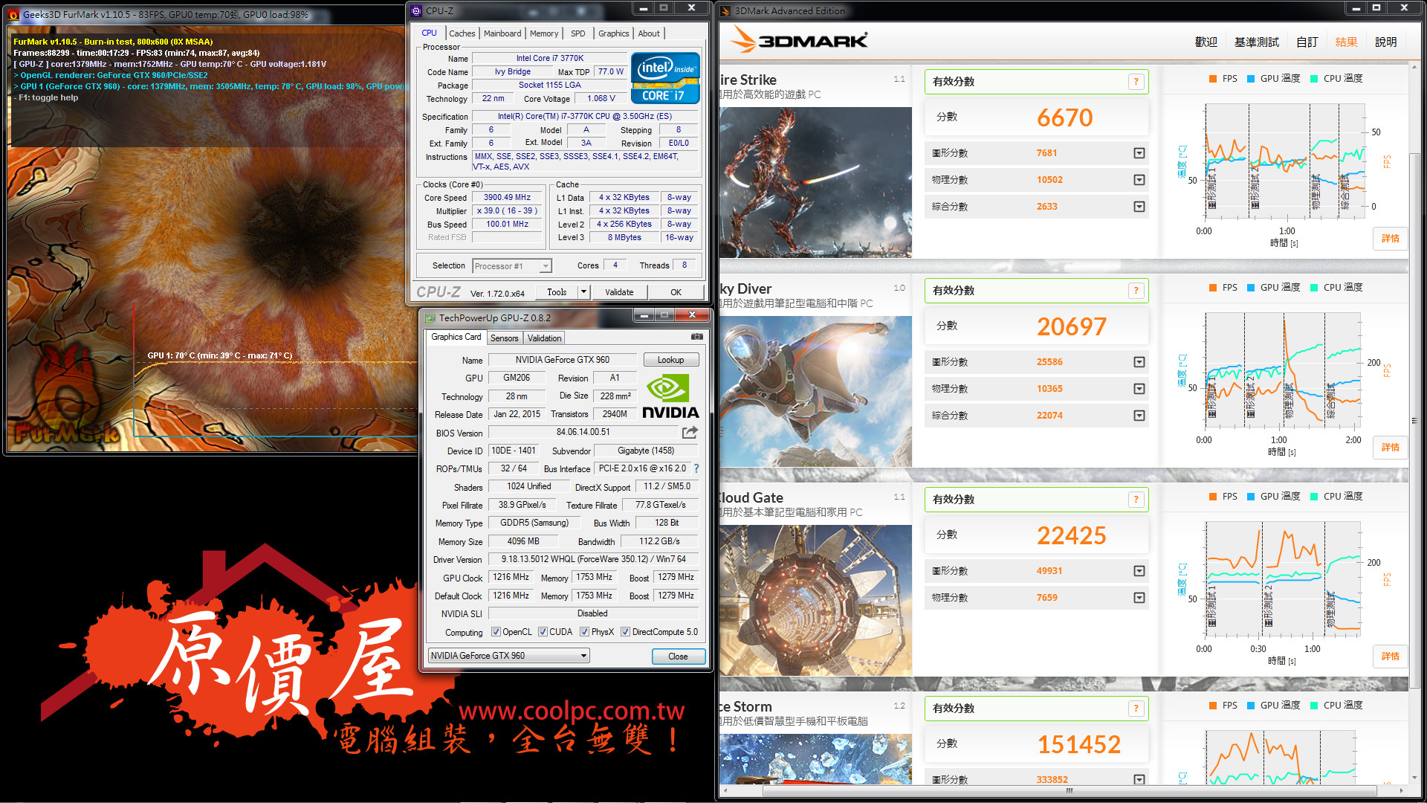Open the 說明 menu in 3DMark
The width and height of the screenshot is (1427, 803).
[x=1385, y=42]
